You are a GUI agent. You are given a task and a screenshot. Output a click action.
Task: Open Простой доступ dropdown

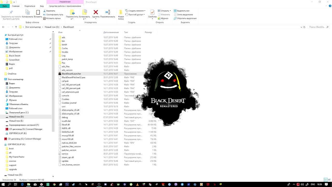[135, 15]
